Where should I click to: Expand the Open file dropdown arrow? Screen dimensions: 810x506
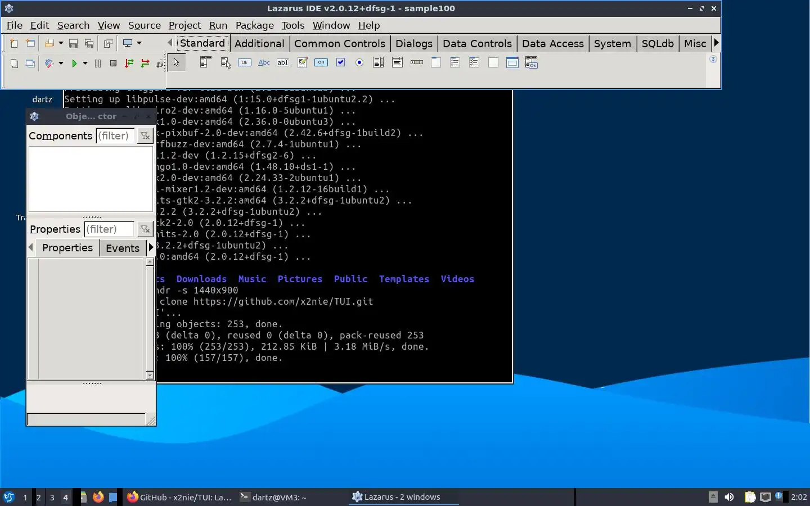pos(61,43)
